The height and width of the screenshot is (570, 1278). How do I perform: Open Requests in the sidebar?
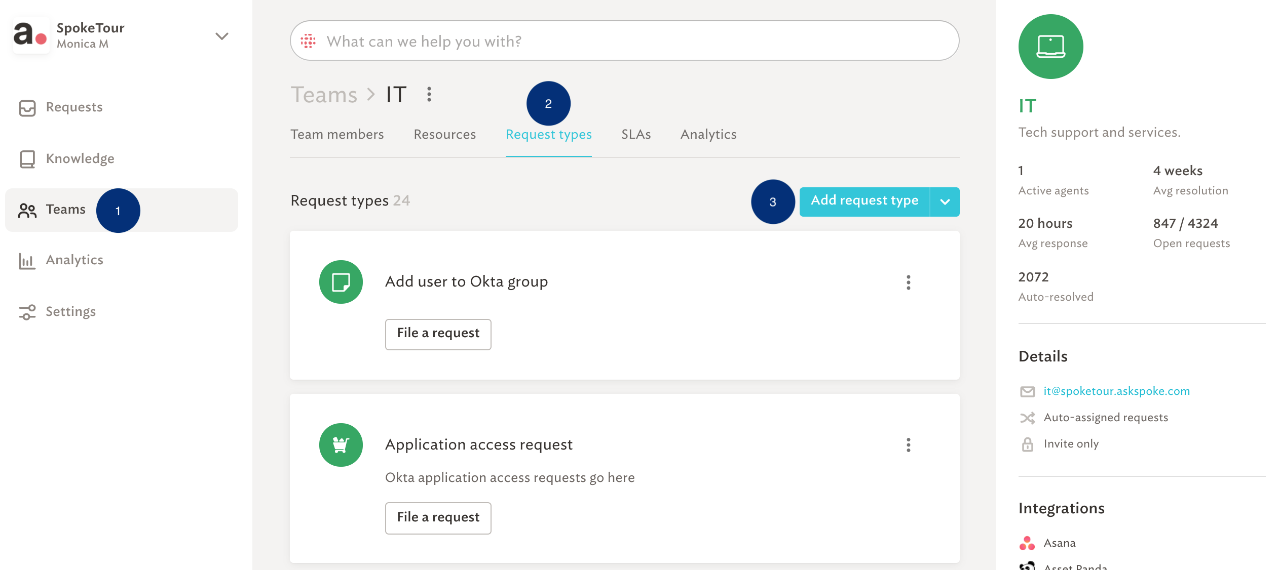point(122,107)
